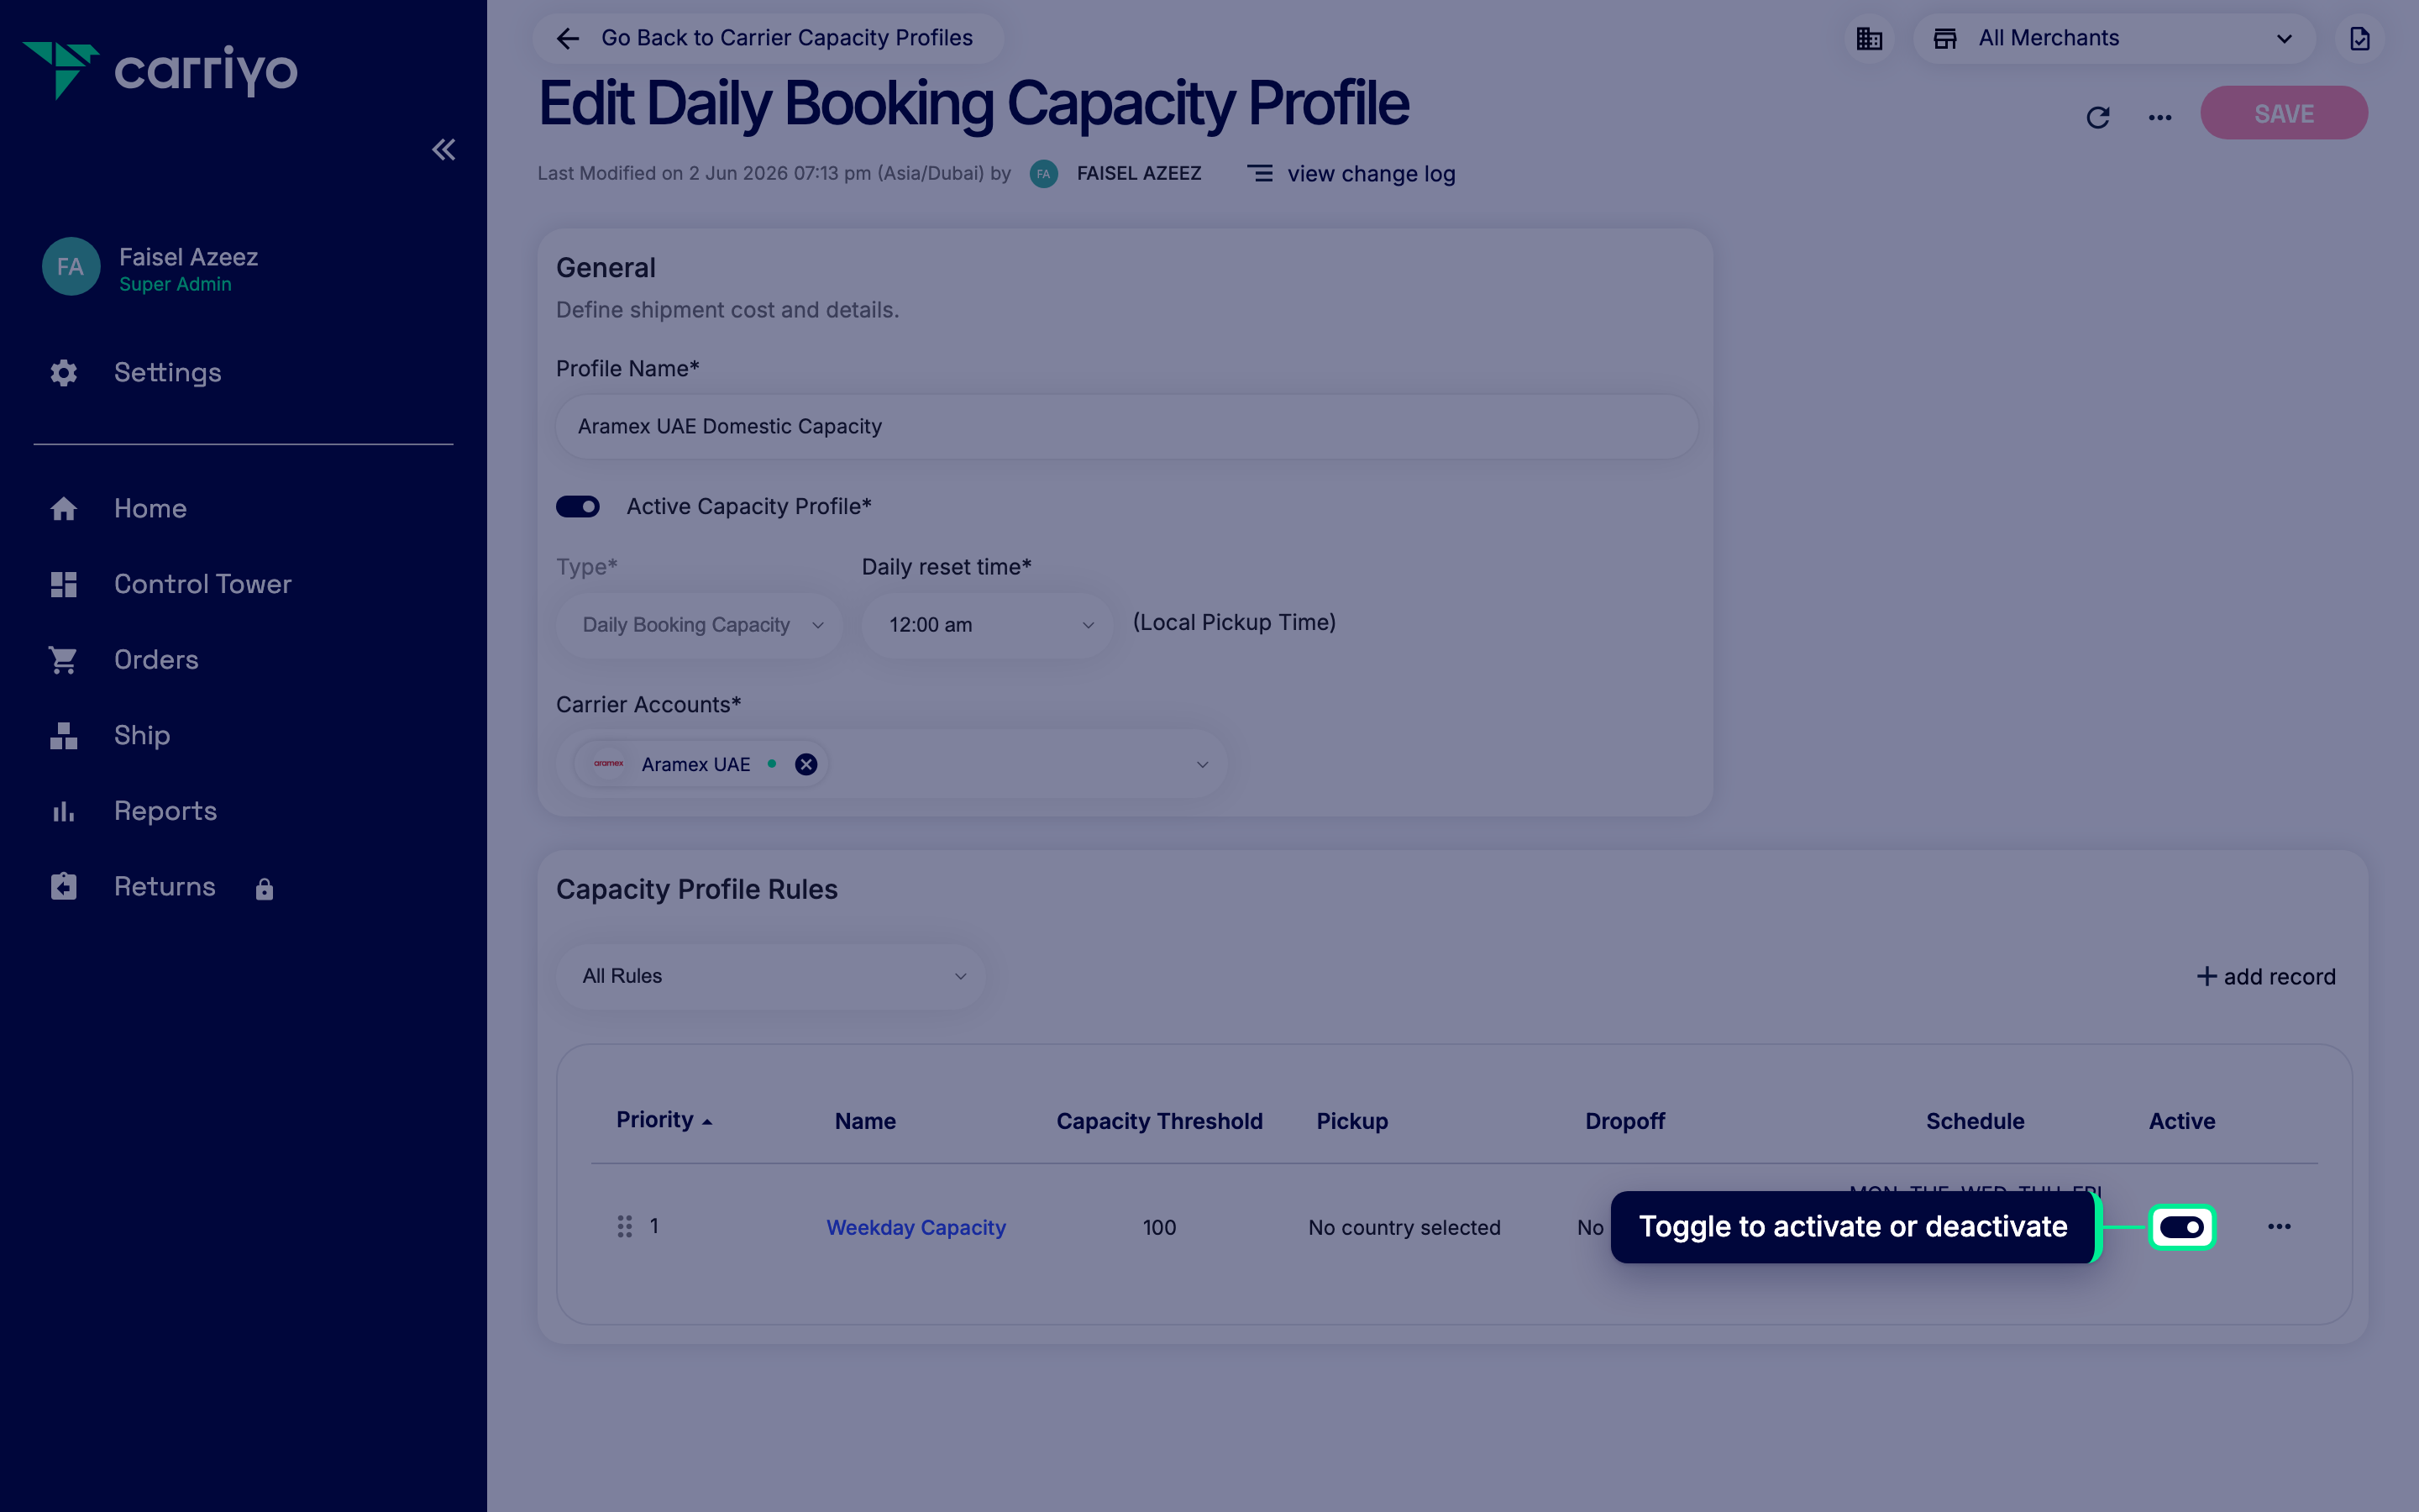Click the drag handle of rule 1
This screenshot has width=2419, height=1512.
click(x=625, y=1227)
